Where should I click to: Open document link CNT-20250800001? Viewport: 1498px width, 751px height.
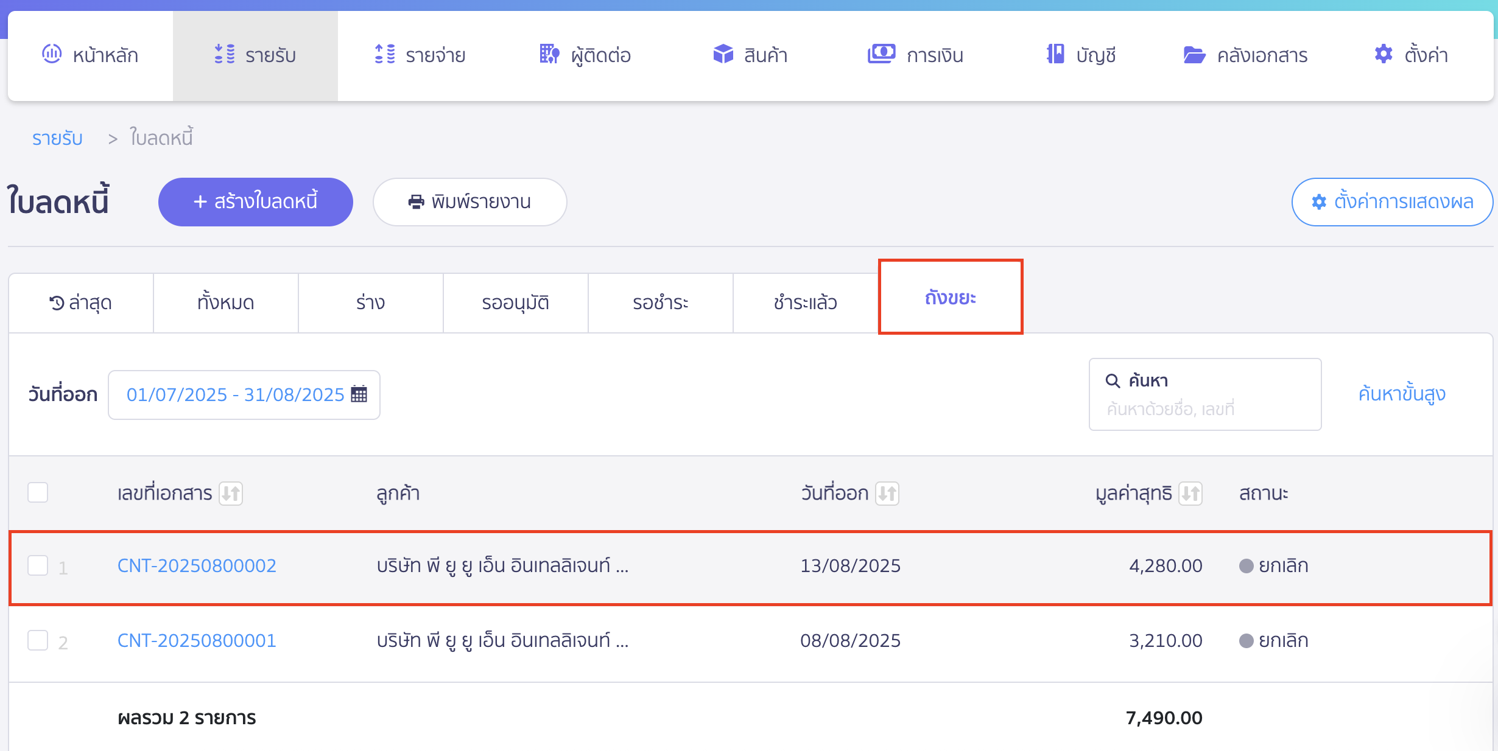(197, 640)
